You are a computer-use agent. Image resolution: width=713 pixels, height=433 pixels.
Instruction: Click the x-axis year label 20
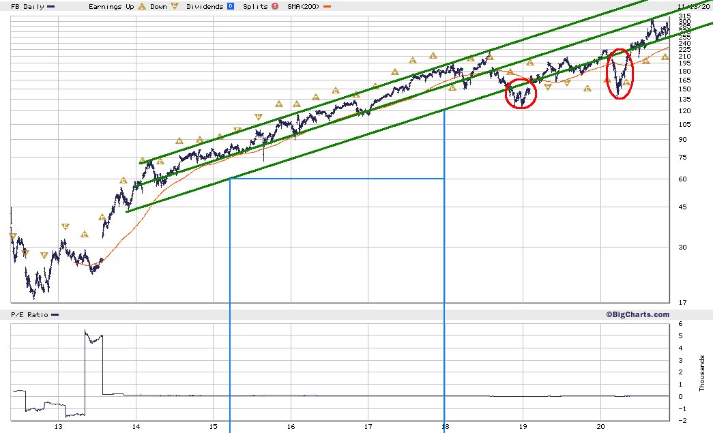[x=600, y=426]
